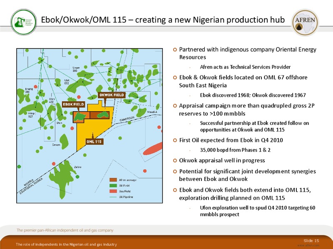Viewport: 333px width, 249px height.
Task: Click 'Partnered with indigenous company Oriental Energy' bullet
Action: [x=248, y=53]
